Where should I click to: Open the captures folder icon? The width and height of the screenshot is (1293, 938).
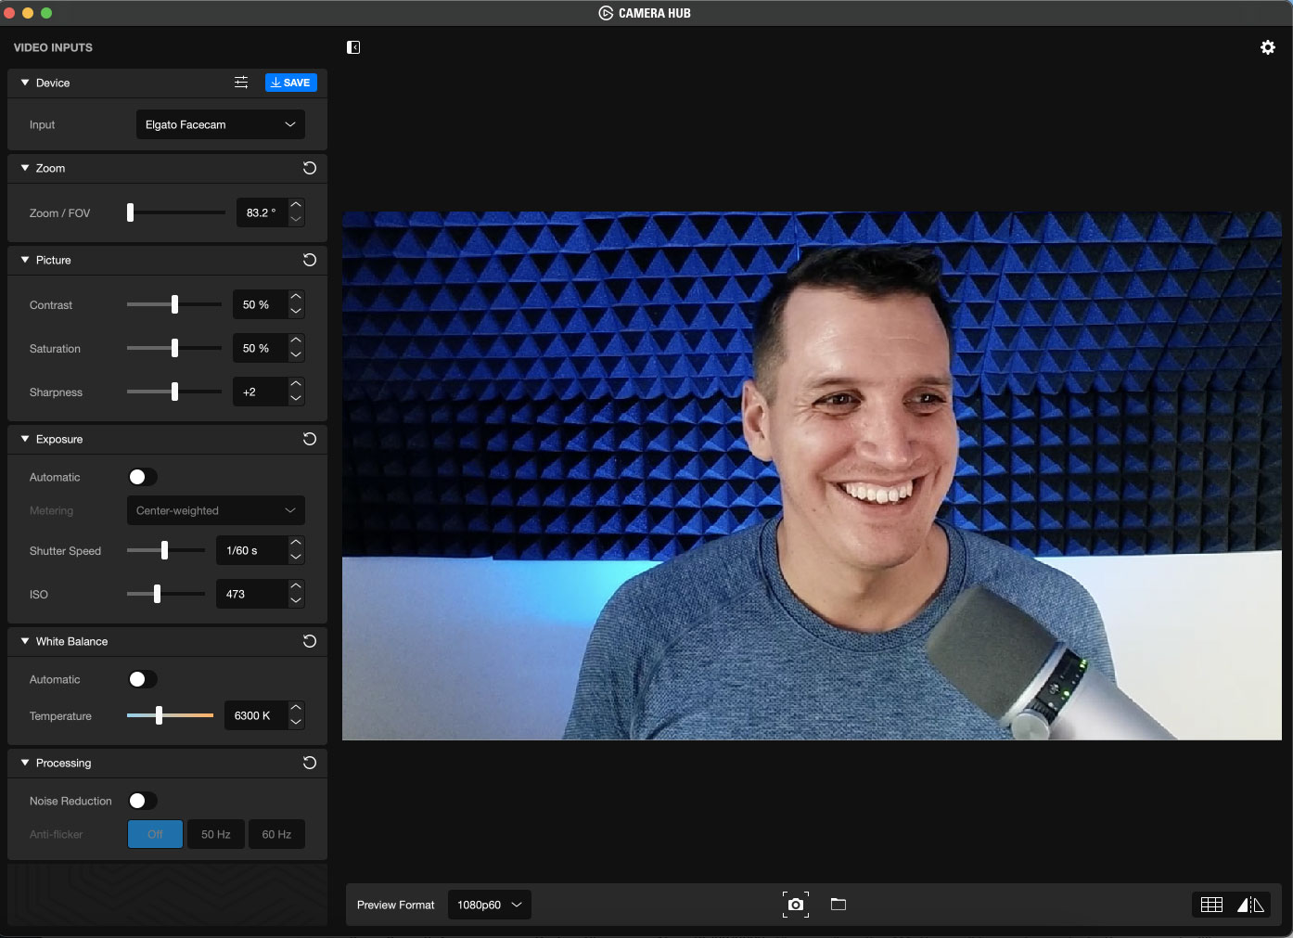[x=839, y=905]
